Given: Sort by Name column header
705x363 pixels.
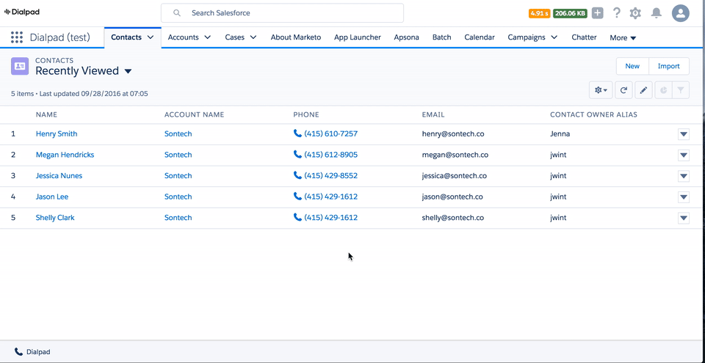Looking at the screenshot, I should (46, 114).
